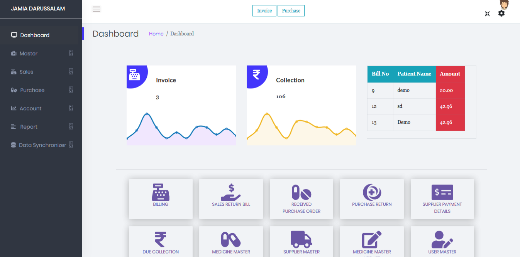Click the Data Synchronizer database icon
520x257 pixels.
click(14, 145)
